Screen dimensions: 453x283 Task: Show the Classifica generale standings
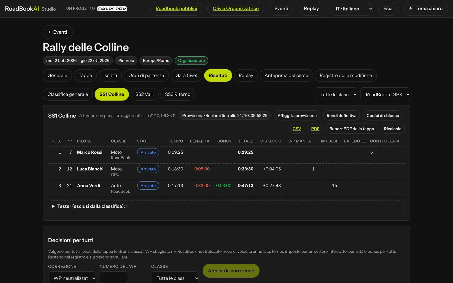pyautogui.click(x=68, y=94)
